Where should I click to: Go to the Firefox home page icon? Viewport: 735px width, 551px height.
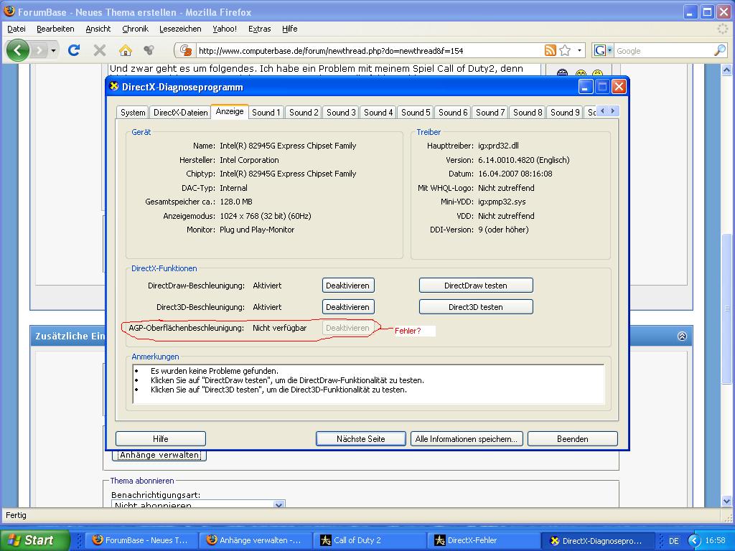pos(125,50)
